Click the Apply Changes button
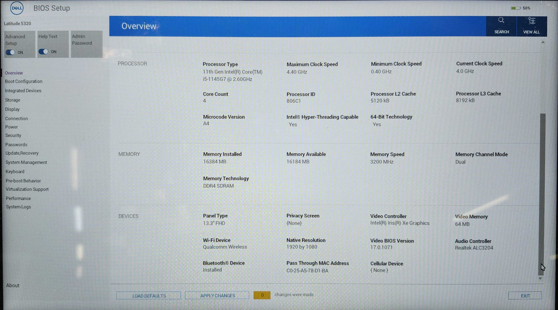Viewport: 558px width, 310px height. click(217, 296)
